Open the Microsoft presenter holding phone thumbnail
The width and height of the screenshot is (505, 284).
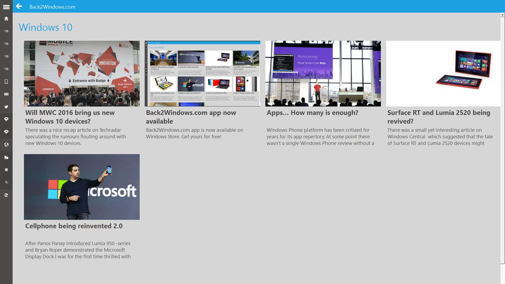pyautogui.click(x=82, y=187)
